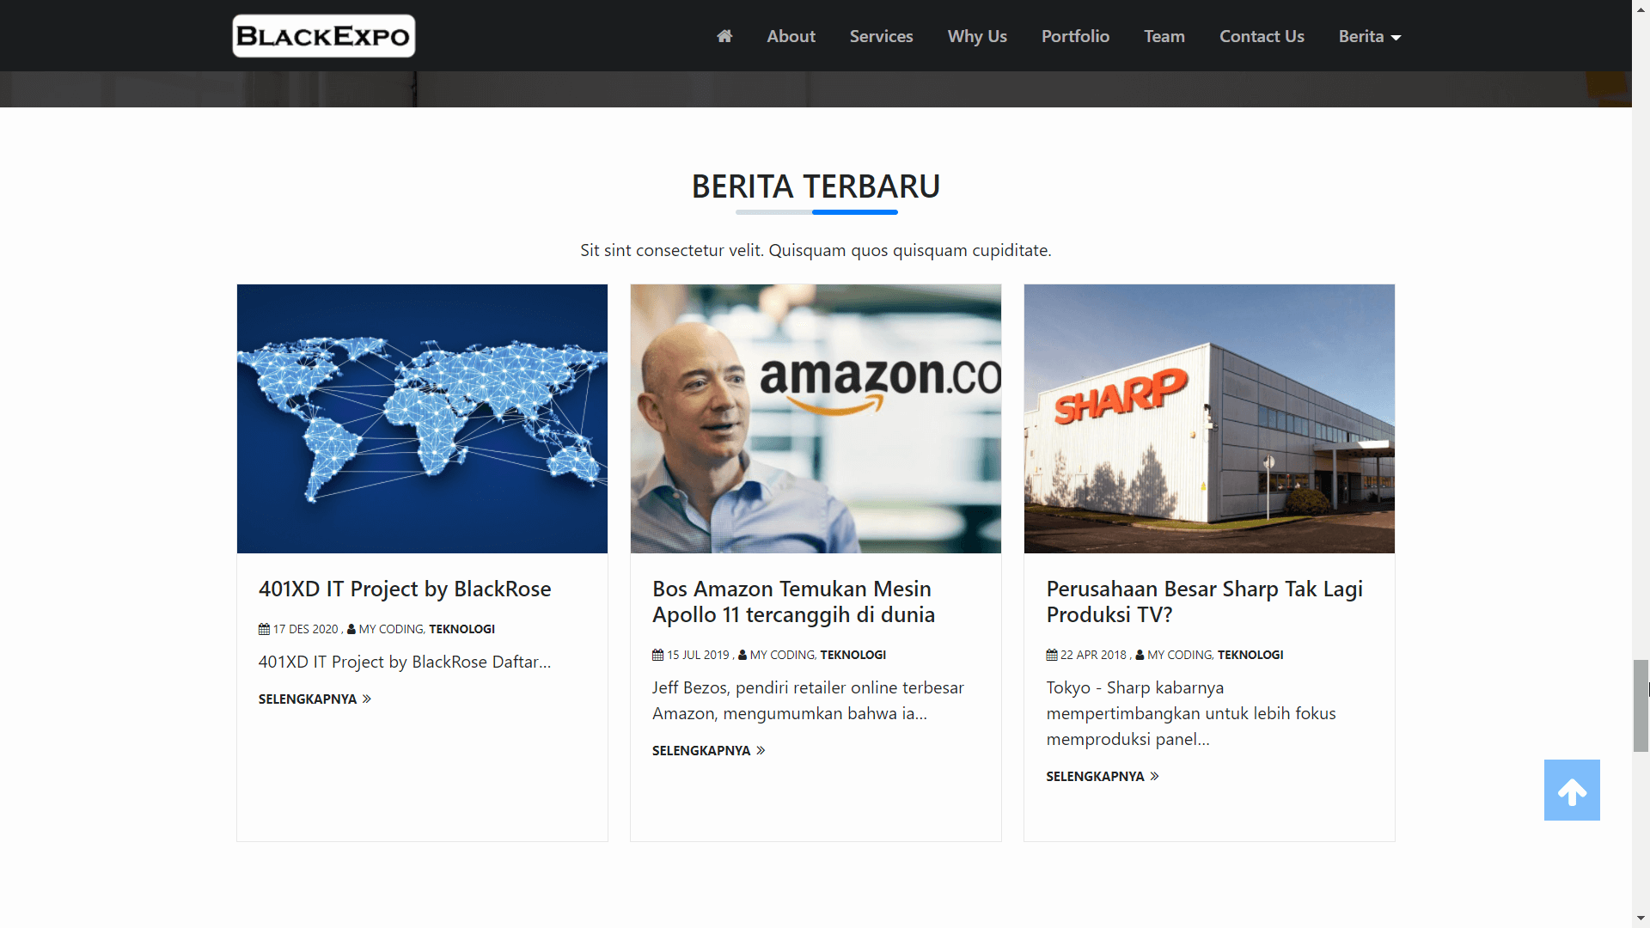Click the home icon in navbar
Image resolution: width=1650 pixels, height=928 pixels.
pyautogui.click(x=724, y=36)
